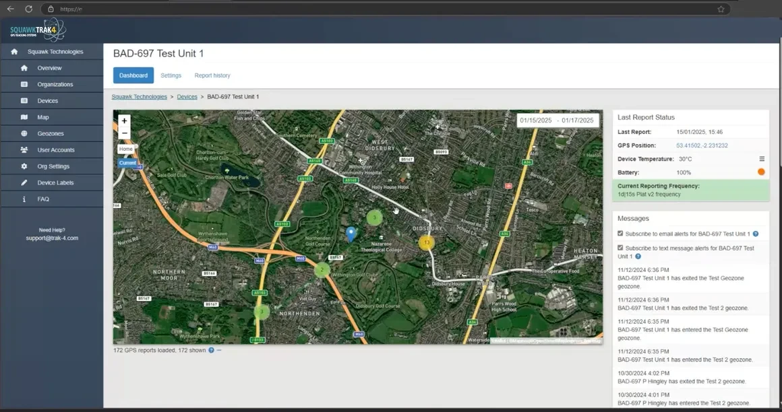782x412 pixels.
Task: Click the Squawk Technologies sidebar heading
Action: [x=55, y=51]
